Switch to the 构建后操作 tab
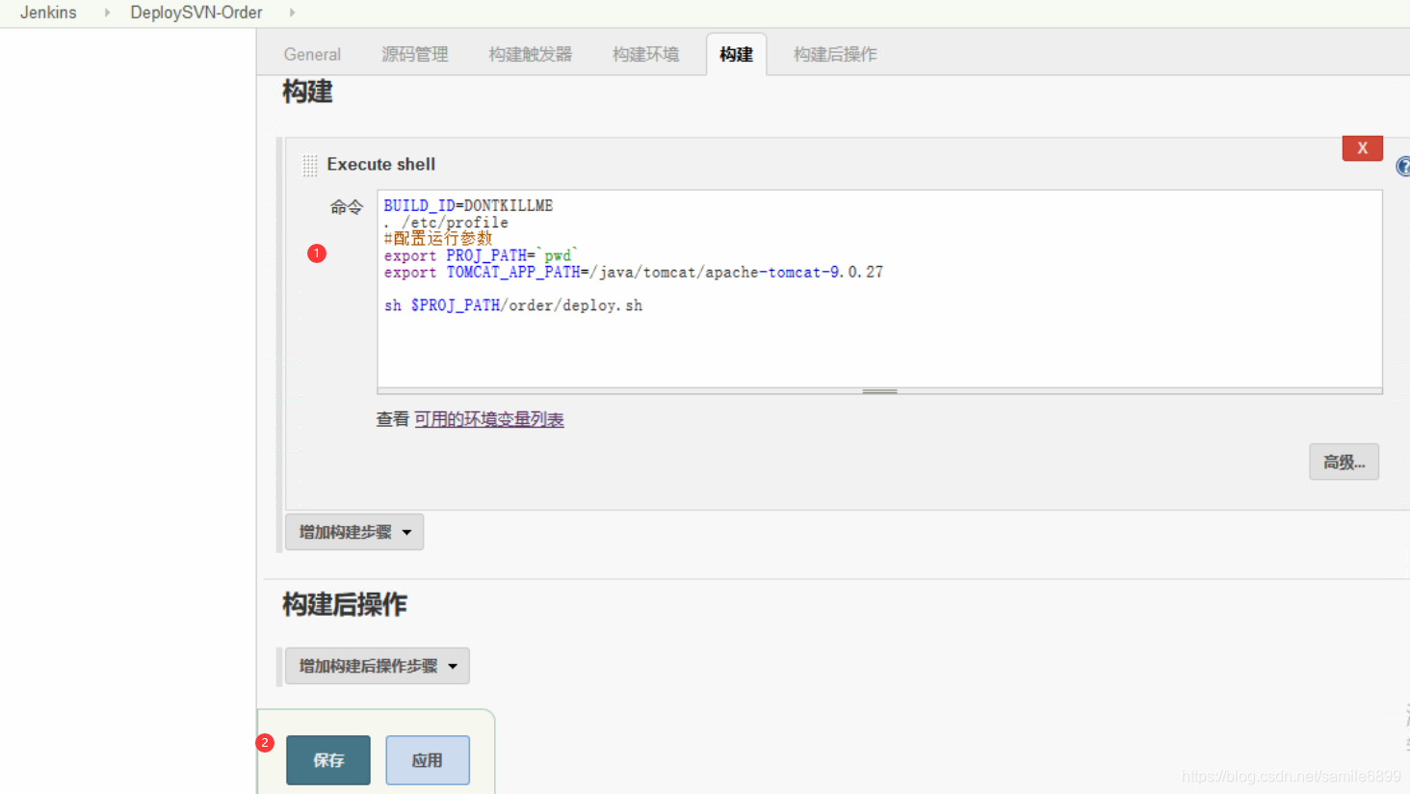This screenshot has height=794, width=1410. tap(835, 55)
